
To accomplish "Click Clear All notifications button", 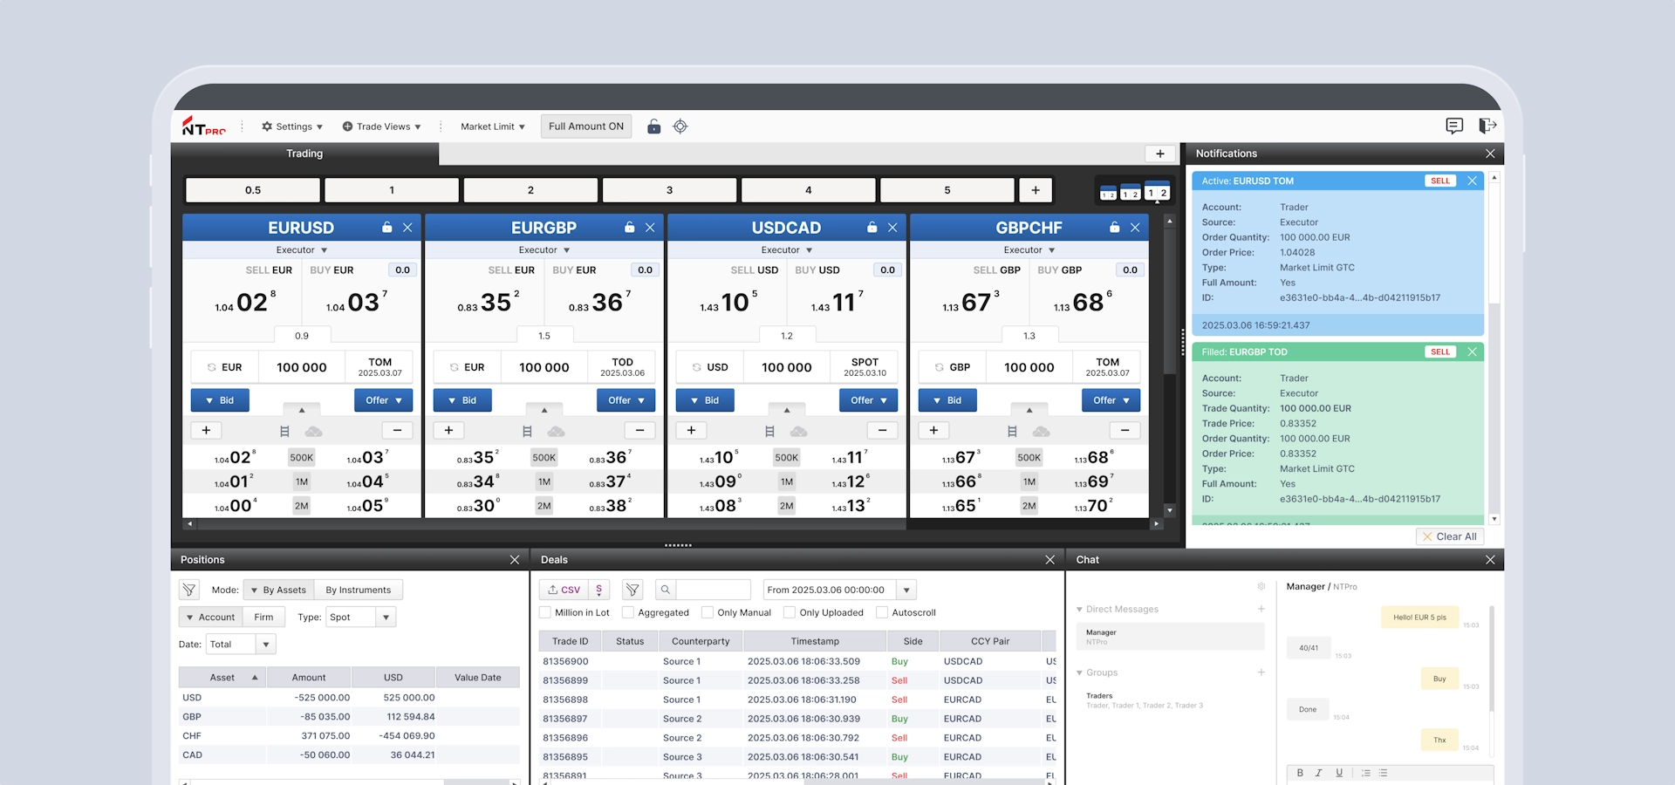I will click(x=1449, y=536).
